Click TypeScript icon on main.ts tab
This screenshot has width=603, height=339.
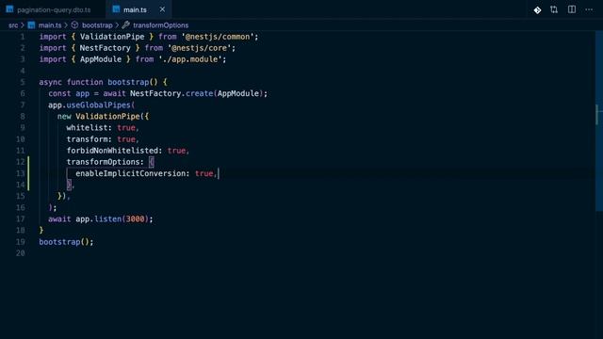(116, 9)
